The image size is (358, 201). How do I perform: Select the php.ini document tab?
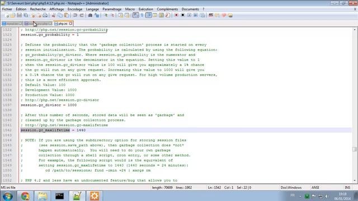pos(63,23)
